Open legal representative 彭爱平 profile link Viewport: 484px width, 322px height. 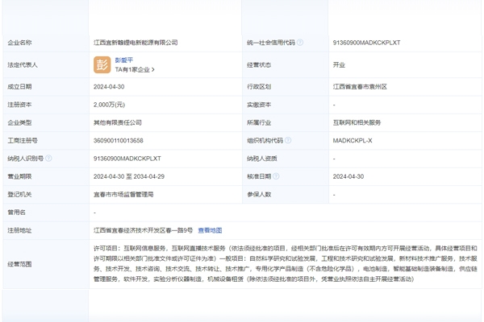click(x=124, y=60)
